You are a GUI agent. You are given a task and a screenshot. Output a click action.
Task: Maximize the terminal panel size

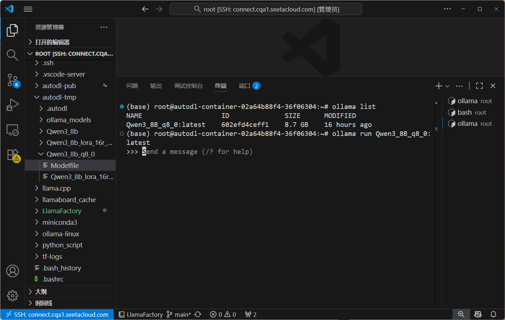click(479, 86)
